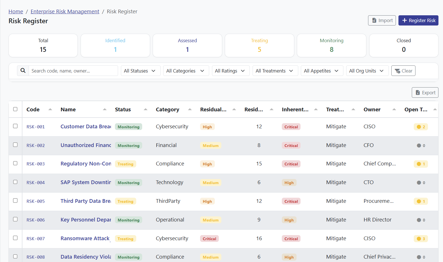
Task: Open RSK-003 open treatments badge
Action: (421, 164)
